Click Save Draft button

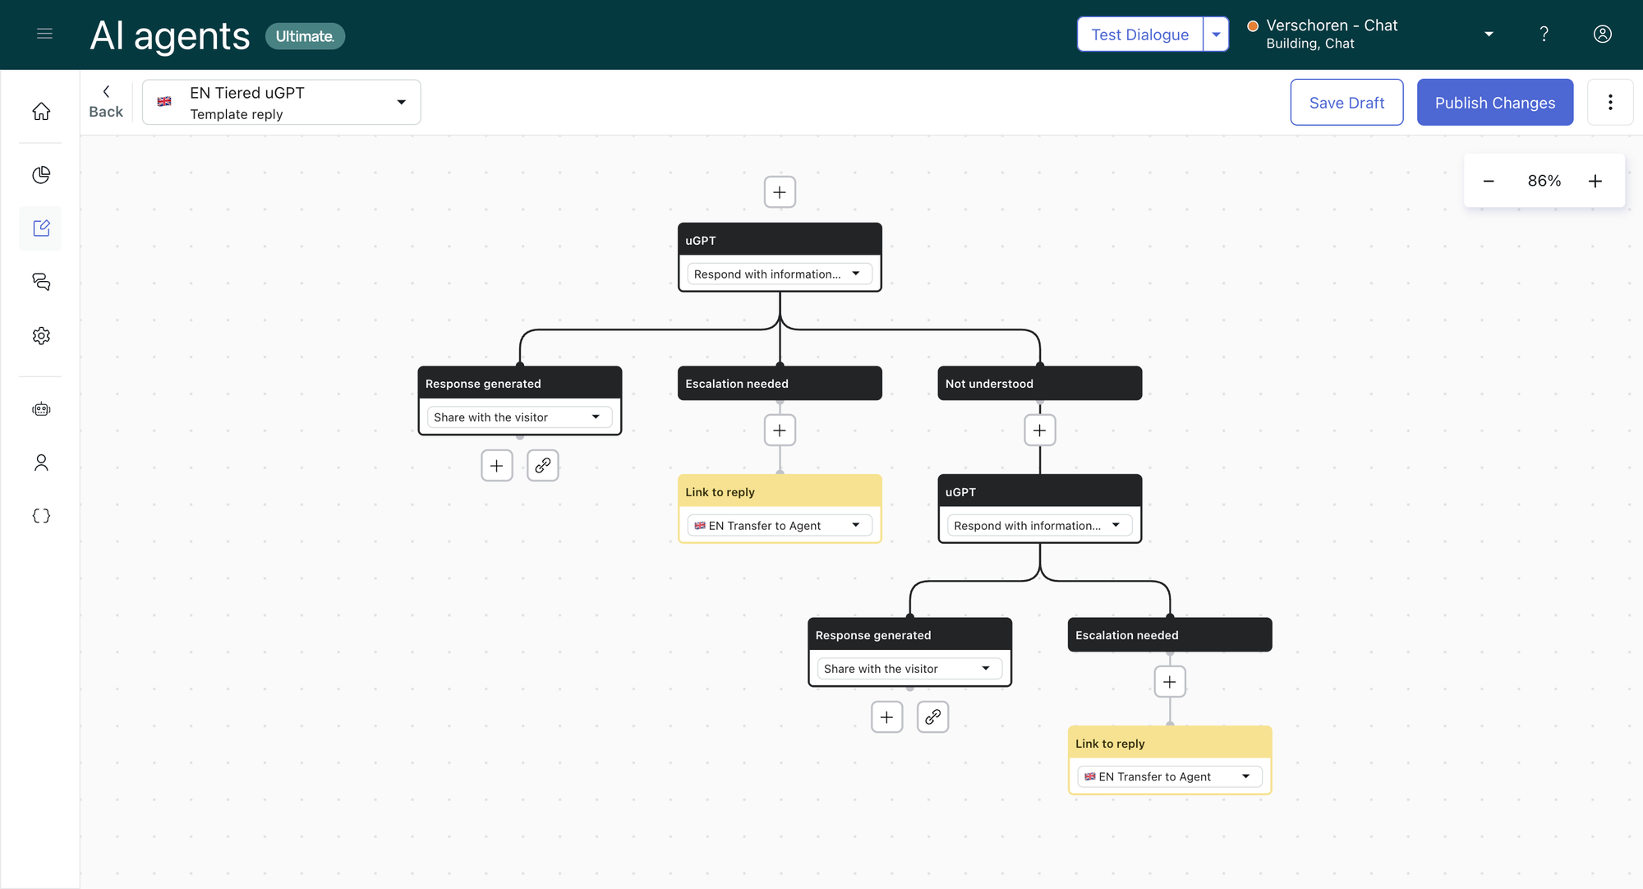[1346, 103]
